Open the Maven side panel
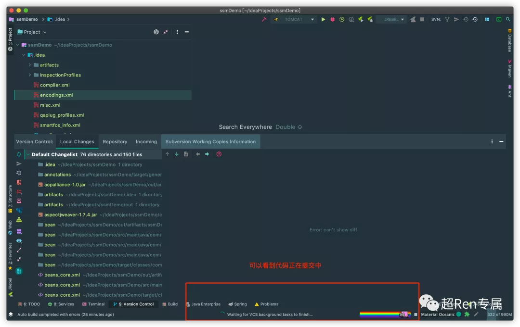The image size is (520, 327). coord(510,69)
